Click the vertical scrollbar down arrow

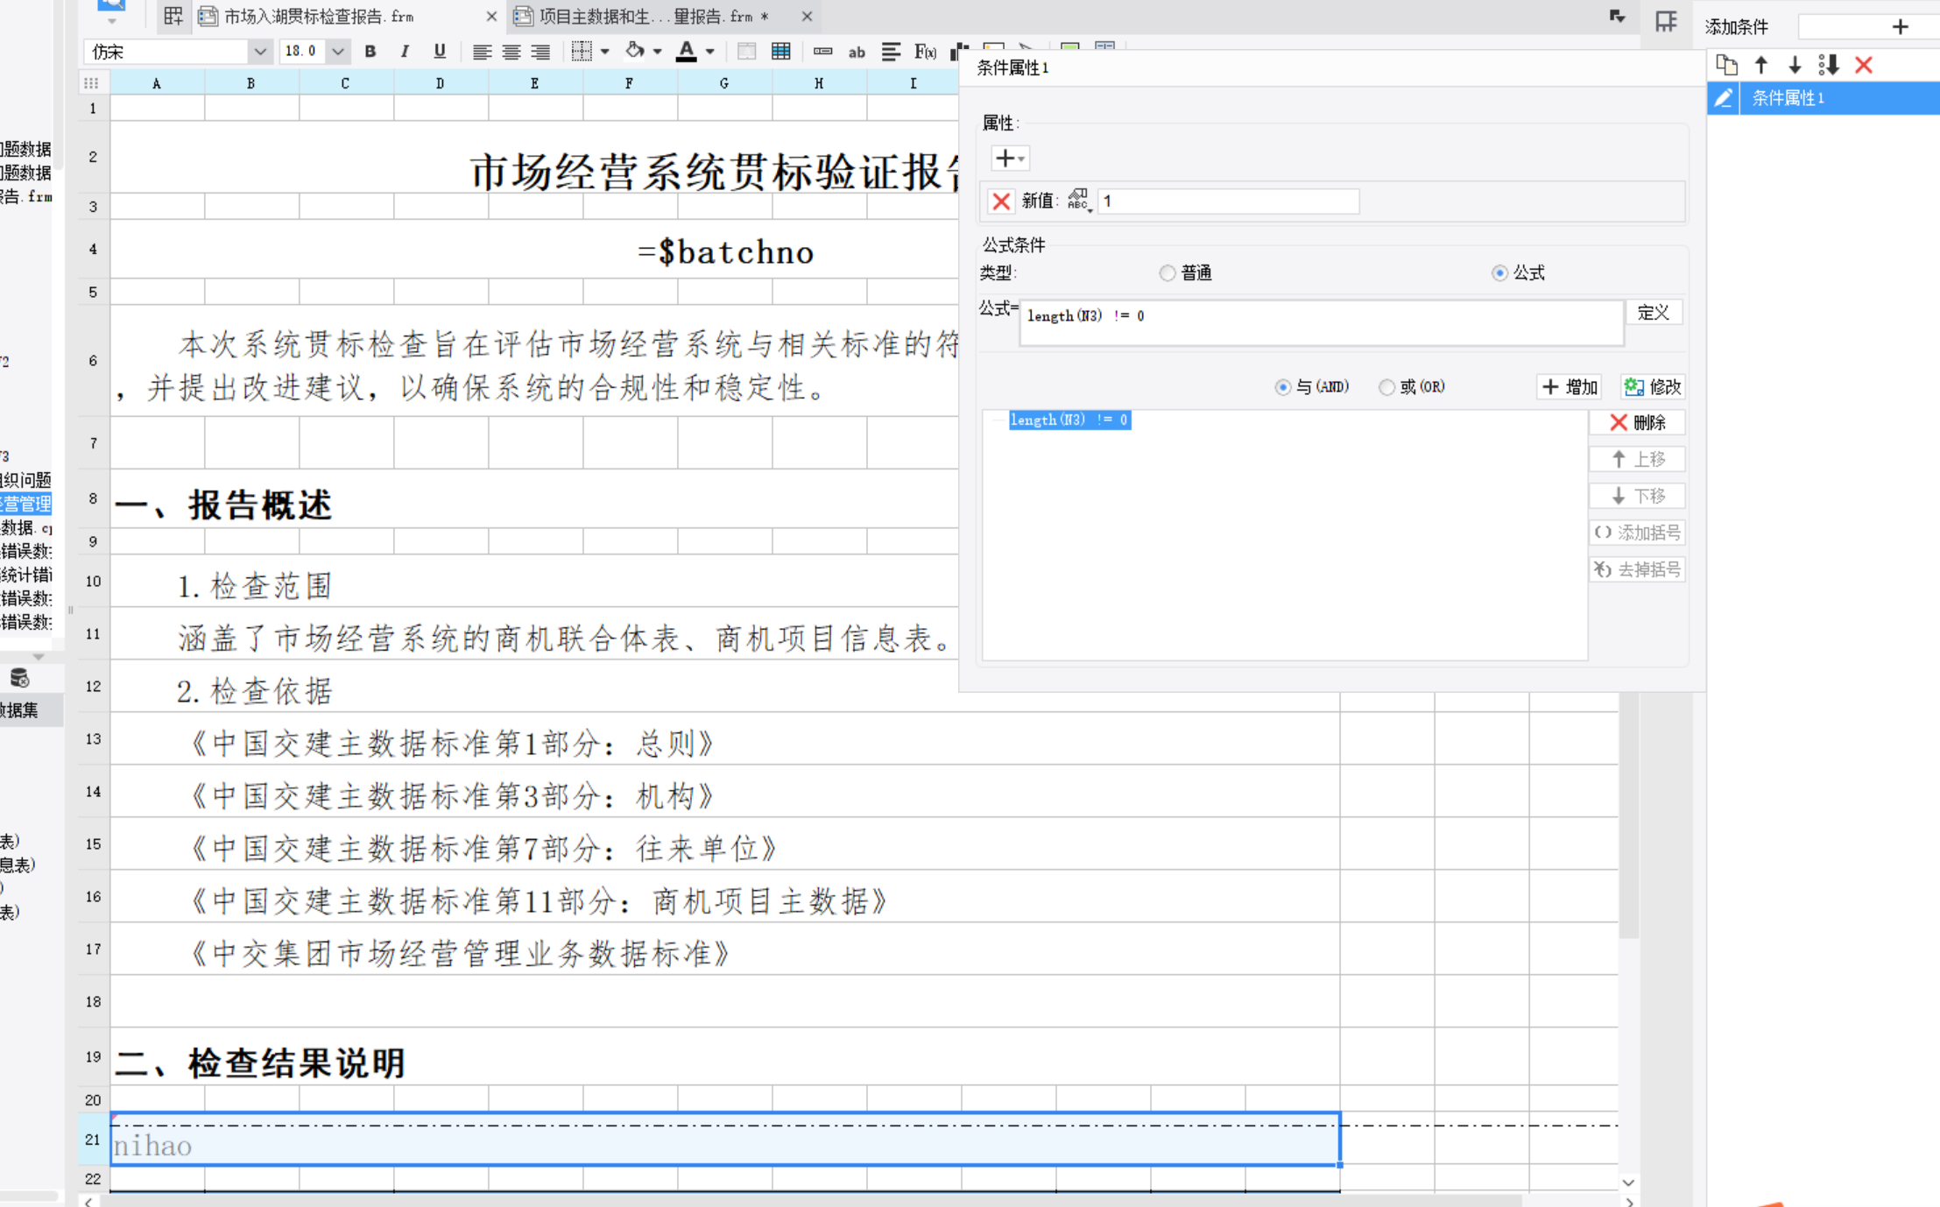(1628, 1182)
